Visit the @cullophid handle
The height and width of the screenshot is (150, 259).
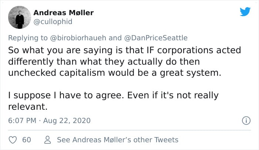(53, 22)
